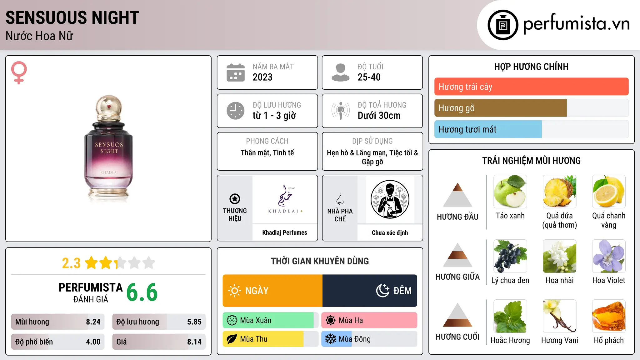Click the SENSUOUS NIGHT title
The image size is (640, 360).
[x=72, y=17]
